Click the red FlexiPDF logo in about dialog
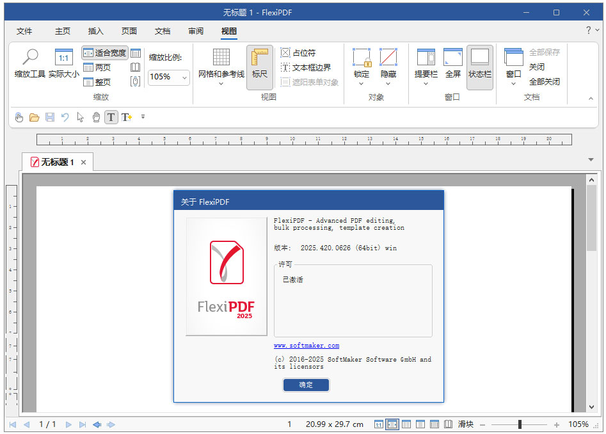606x434 pixels. 227,262
